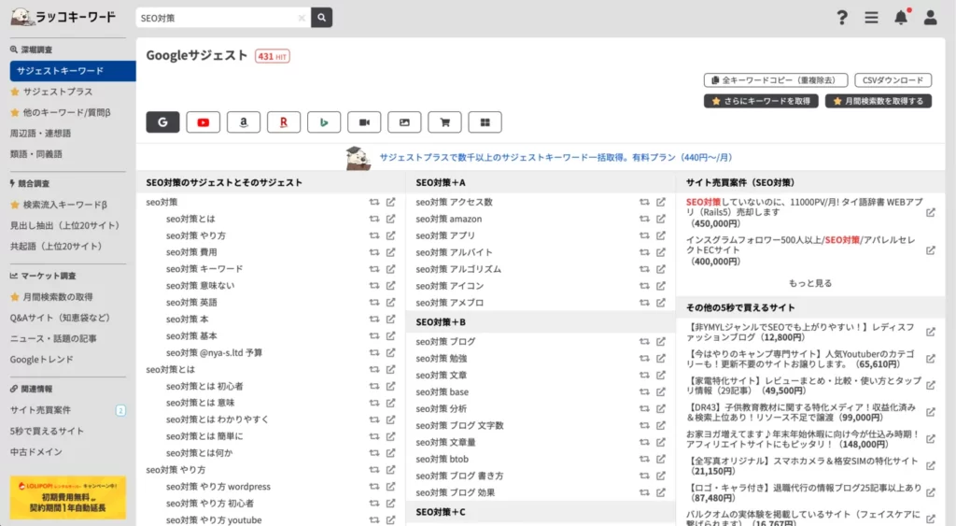Open 中古ドメイン sidebar item
The image size is (956, 526).
tap(36, 451)
